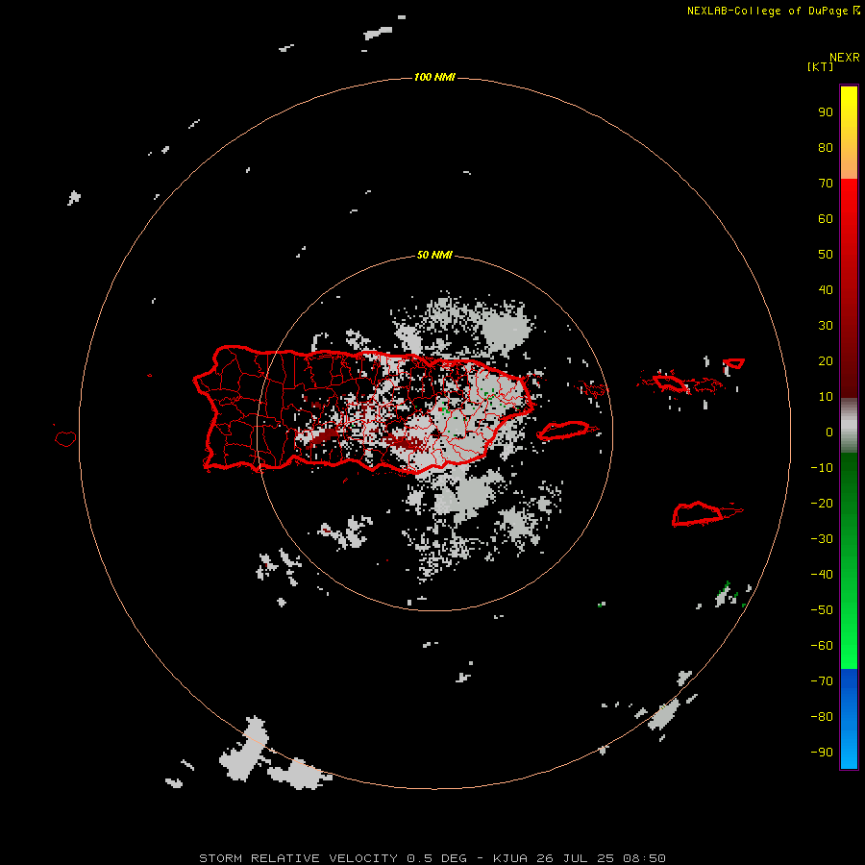
Task: Click the positive 10 scale value
Action: [x=826, y=397]
